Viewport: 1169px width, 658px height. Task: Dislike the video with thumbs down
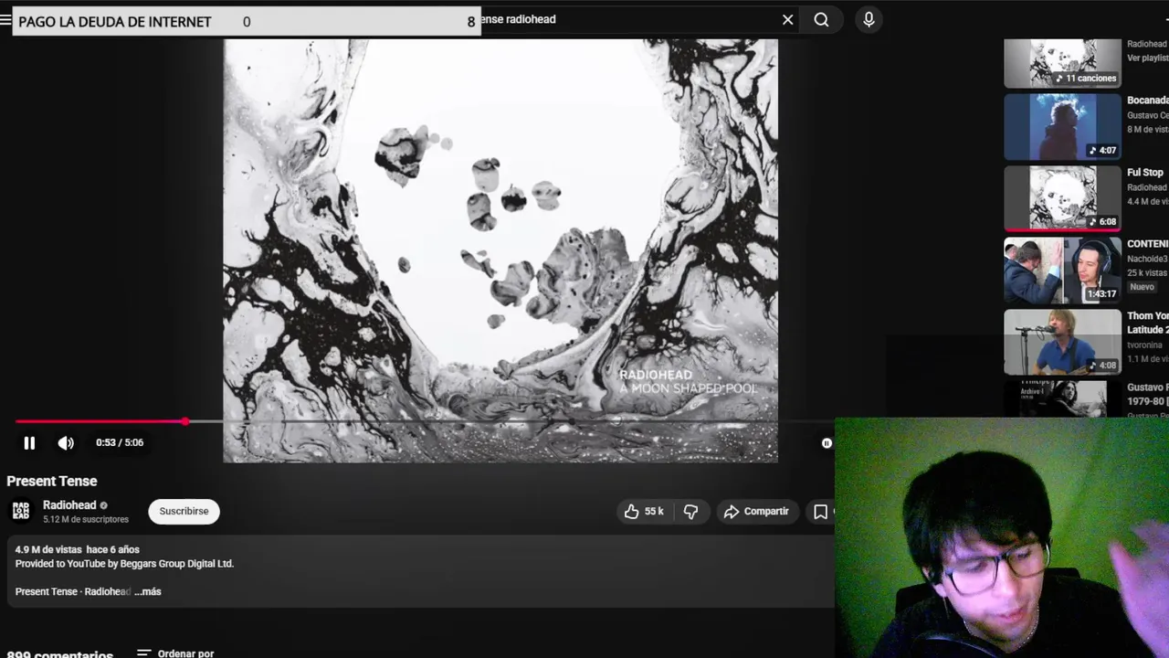pos(691,512)
